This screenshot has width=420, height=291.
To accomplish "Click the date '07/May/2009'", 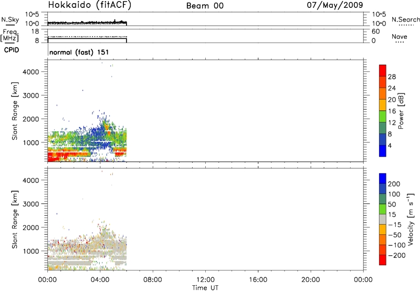I will (335, 5).
